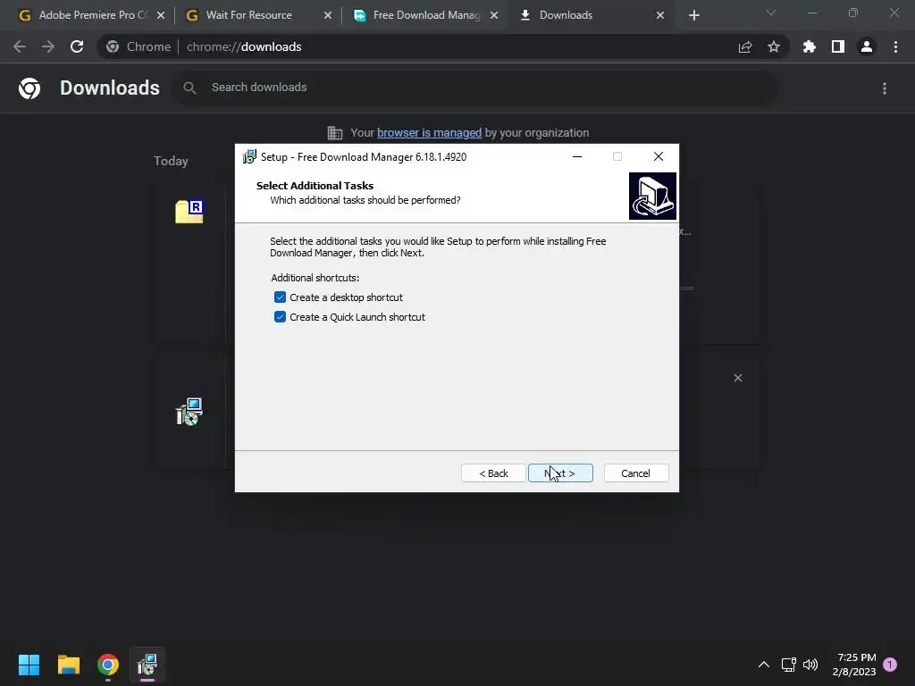
Task: Navigate forward in Chrome
Action: click(48, 46)
